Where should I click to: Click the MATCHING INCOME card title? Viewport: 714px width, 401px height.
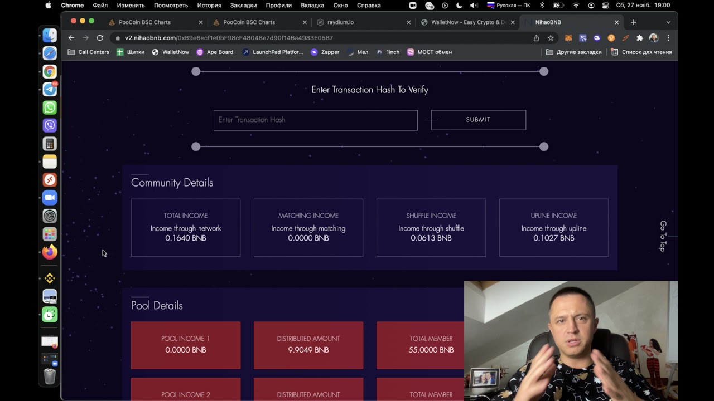click(x=308, y=216)
